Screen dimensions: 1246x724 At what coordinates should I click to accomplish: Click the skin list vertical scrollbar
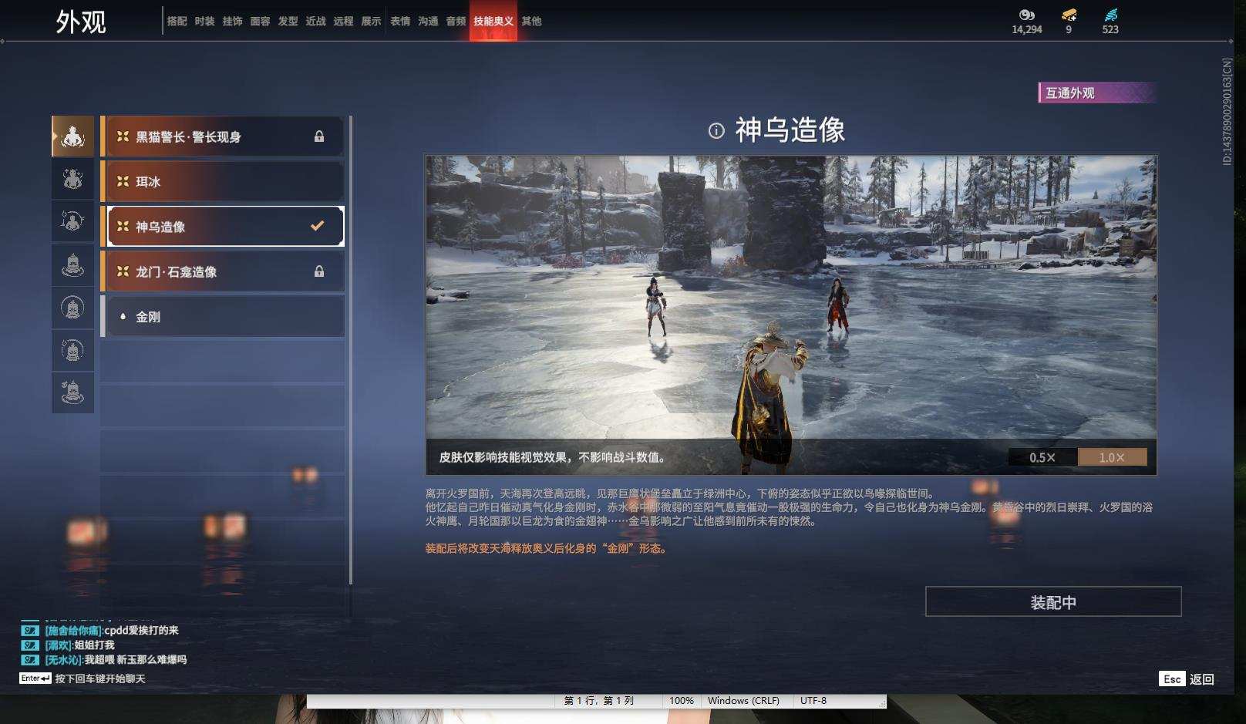351,350
